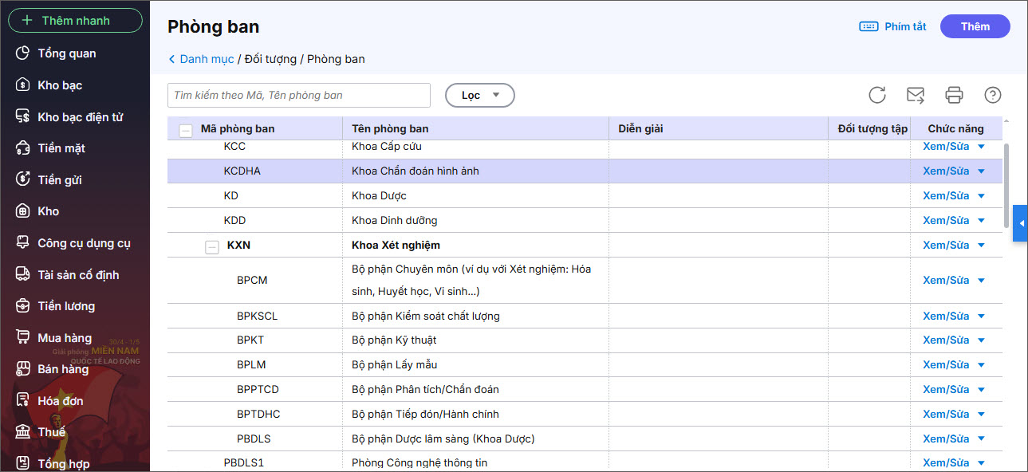Image resolution: width=1028 pixels, height=472 pixels.
Task: Click the printer icon to print list
Action: 954,95
